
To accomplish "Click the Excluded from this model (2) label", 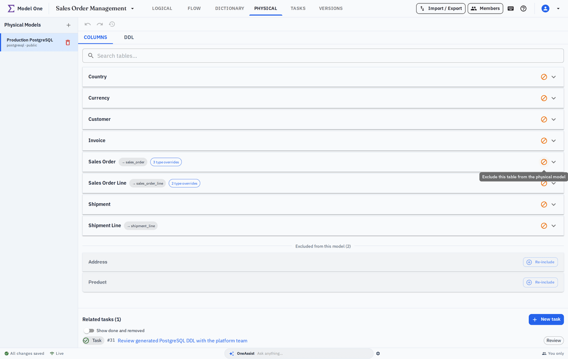I will point(323,246).
